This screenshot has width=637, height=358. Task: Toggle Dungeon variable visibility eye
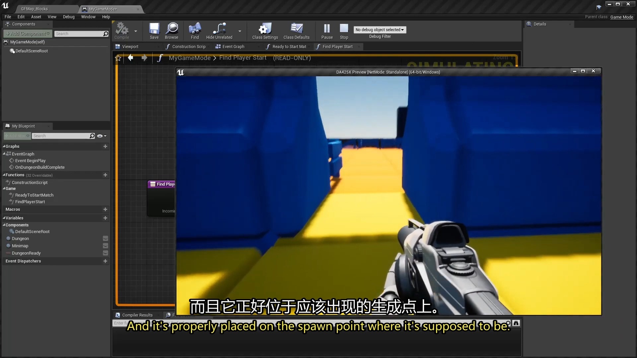(106, 239)
